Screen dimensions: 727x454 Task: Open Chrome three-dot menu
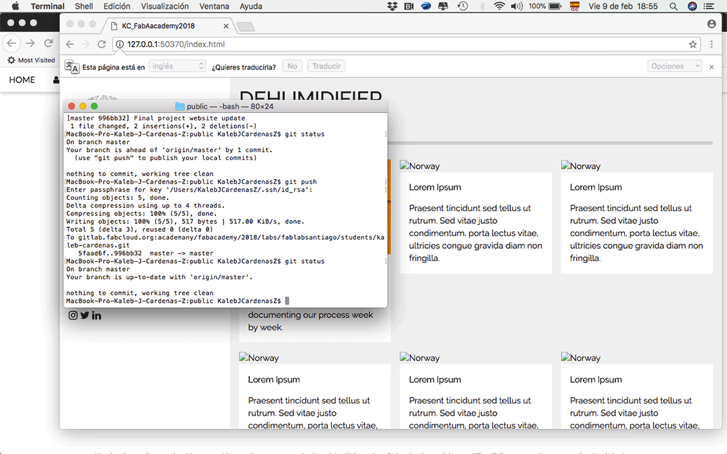712,44
